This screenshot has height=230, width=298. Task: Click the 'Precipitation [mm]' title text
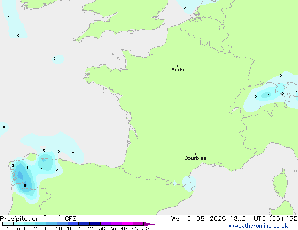point(31,219)
